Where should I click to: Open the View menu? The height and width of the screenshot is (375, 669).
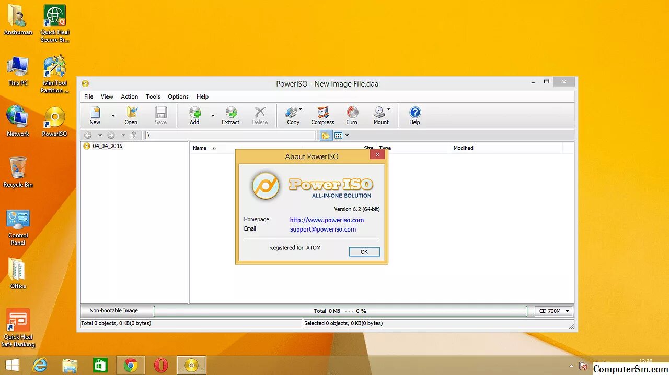[107, 96]
